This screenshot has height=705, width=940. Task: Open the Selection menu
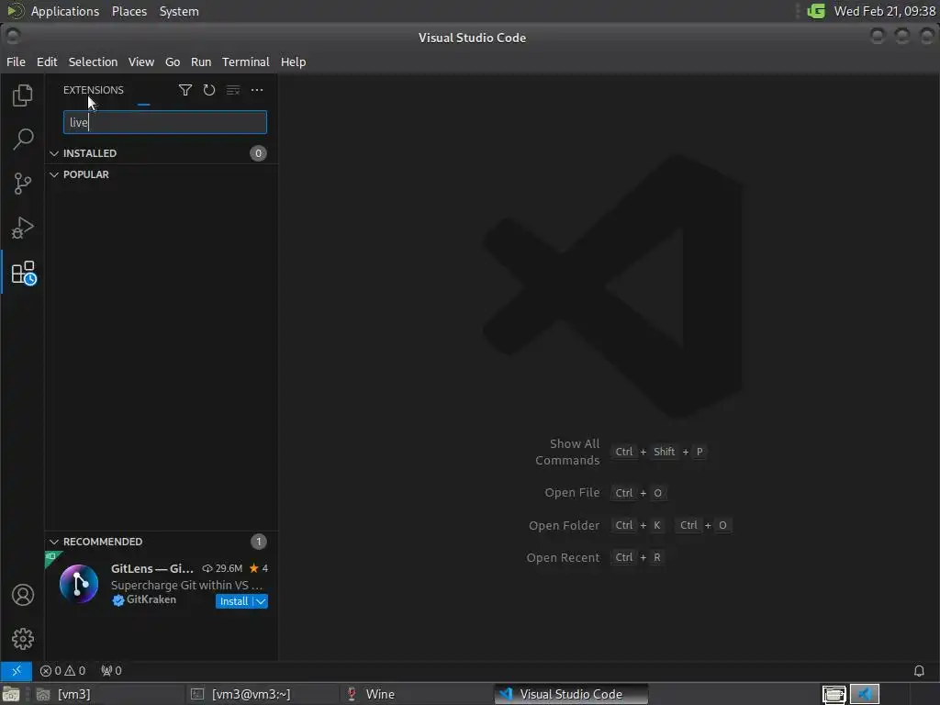point(93,62)
